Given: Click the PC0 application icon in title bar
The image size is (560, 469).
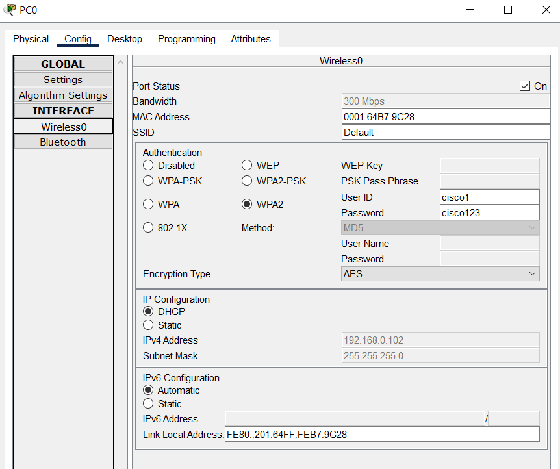Looking at the screenshot, I should [x=10, y=10].
